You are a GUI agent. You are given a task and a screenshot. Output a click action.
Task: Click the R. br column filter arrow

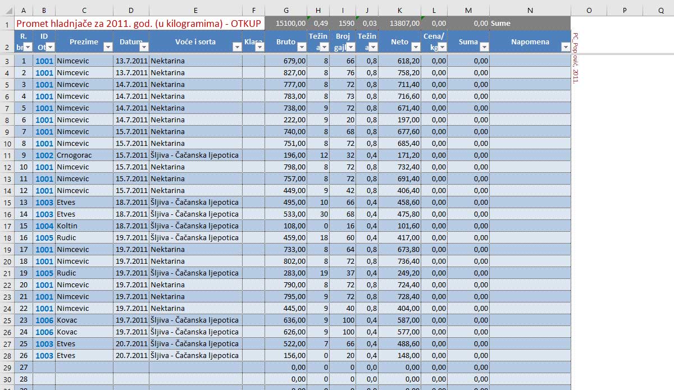[x=28, y=47]
